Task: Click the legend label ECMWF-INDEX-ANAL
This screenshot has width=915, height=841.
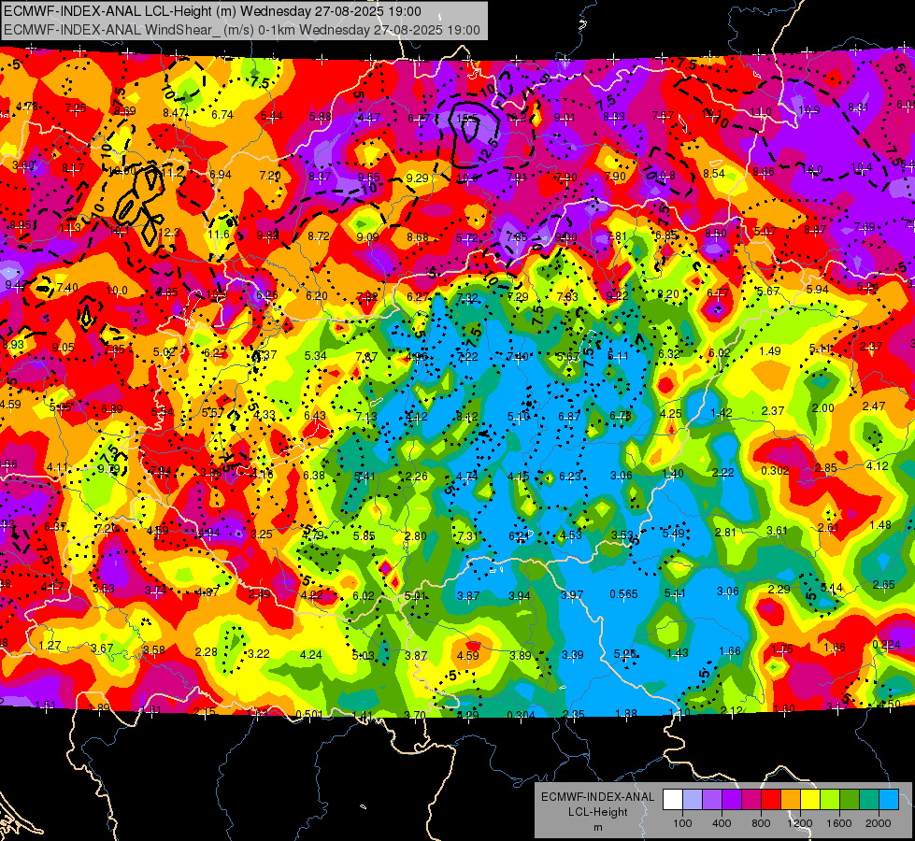Action: pos(597,797)
